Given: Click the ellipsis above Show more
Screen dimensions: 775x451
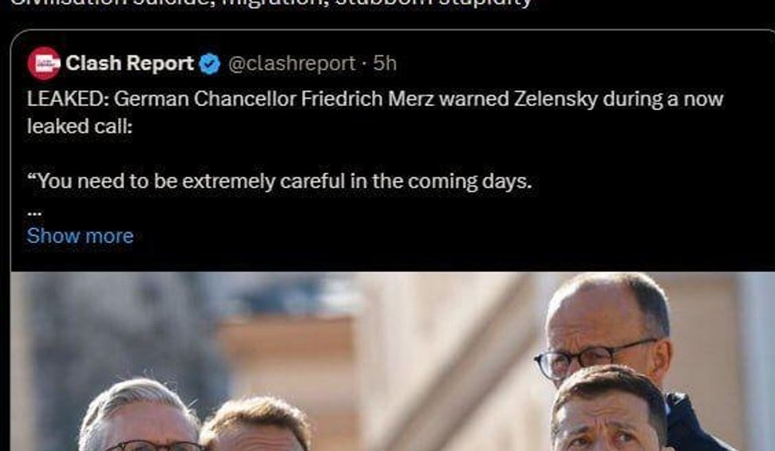Looking at the screenshot, I should (34, 214).
